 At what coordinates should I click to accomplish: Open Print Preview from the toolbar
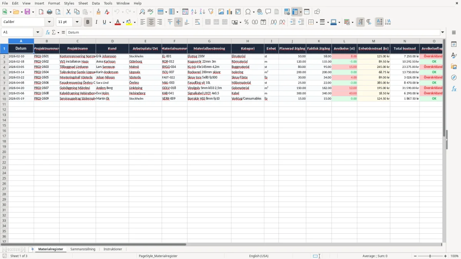pos(58,12)
